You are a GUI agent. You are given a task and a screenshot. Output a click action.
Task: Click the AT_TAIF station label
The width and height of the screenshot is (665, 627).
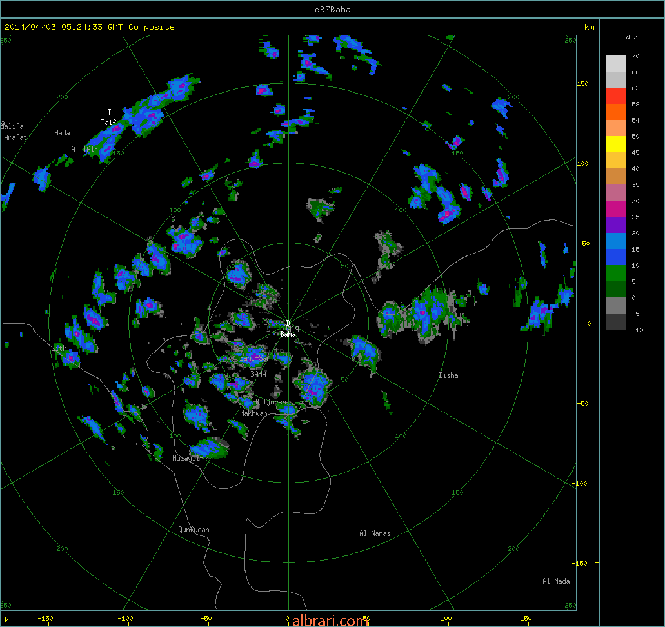85,149
